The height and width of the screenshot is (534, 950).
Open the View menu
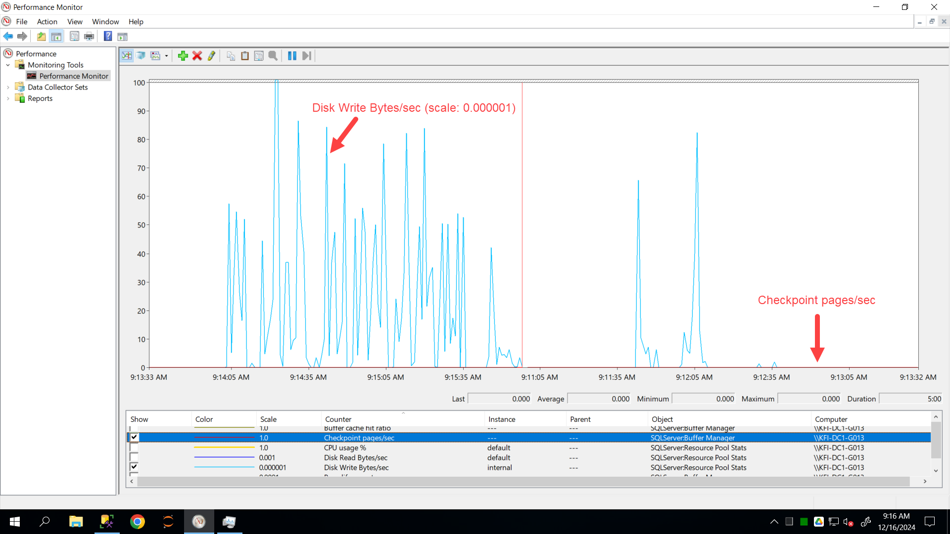75,21
